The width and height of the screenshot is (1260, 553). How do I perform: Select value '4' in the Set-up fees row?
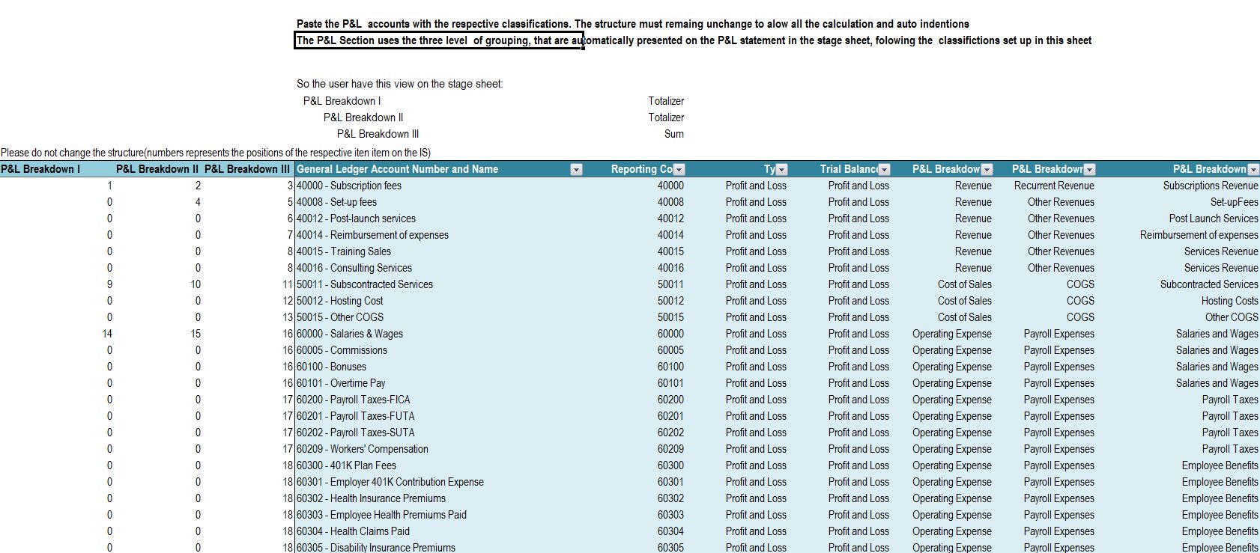[198, 202]
